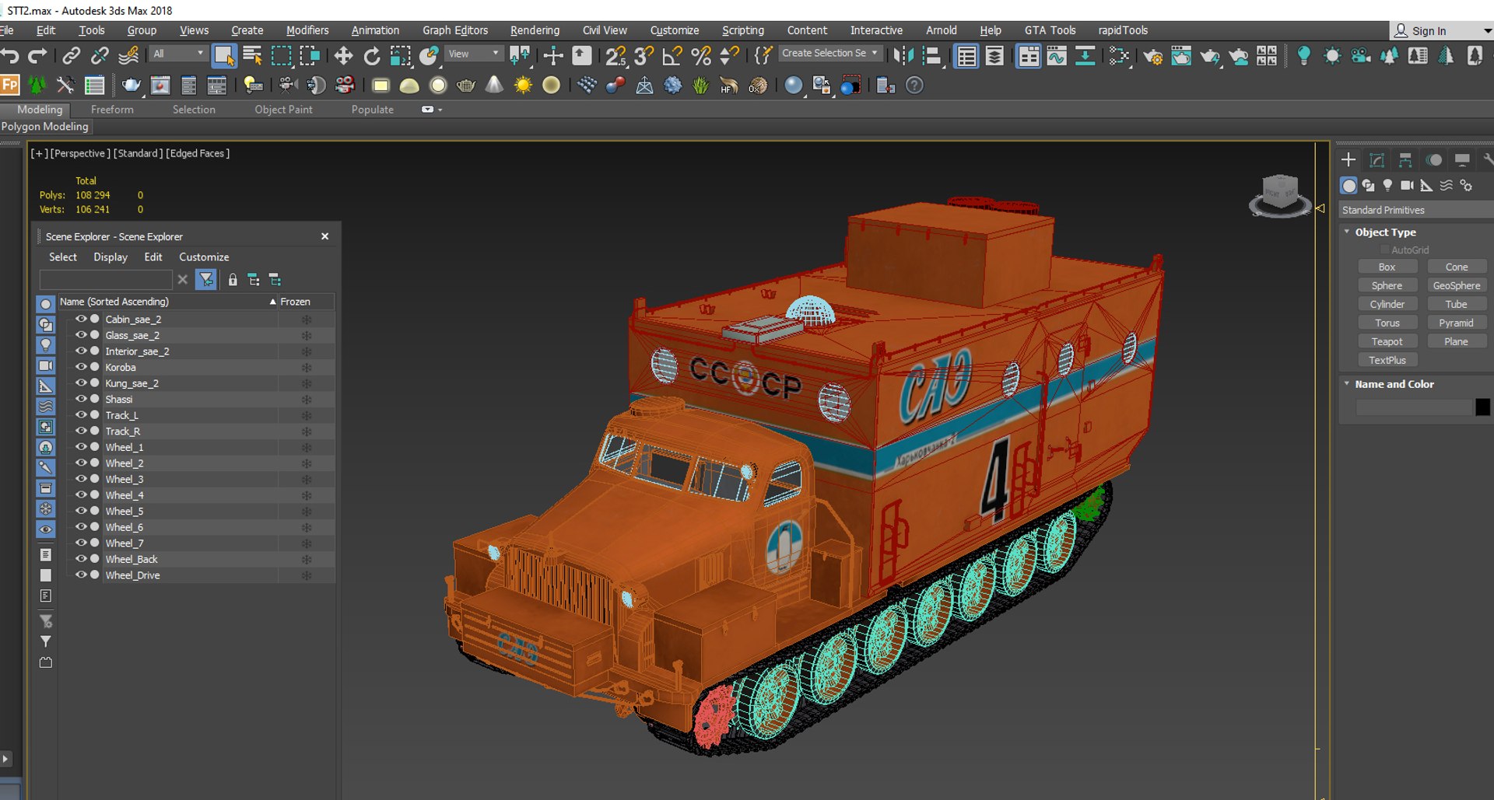Click the help question mark icon

[915, 86]
